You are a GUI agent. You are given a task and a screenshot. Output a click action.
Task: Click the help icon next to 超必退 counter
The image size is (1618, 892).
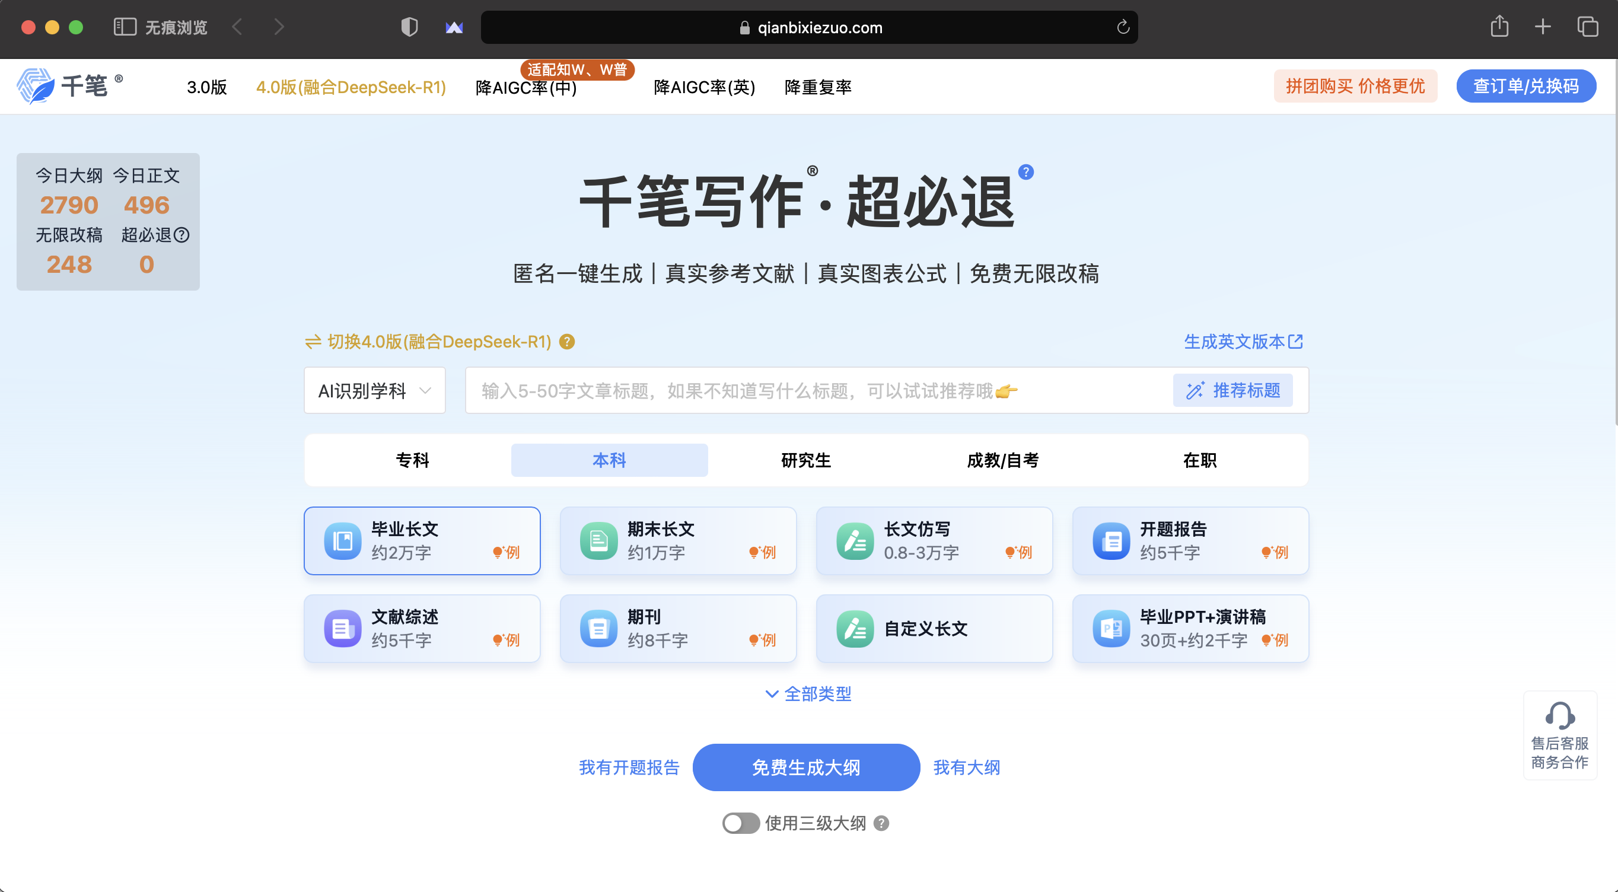coord(181,235)
